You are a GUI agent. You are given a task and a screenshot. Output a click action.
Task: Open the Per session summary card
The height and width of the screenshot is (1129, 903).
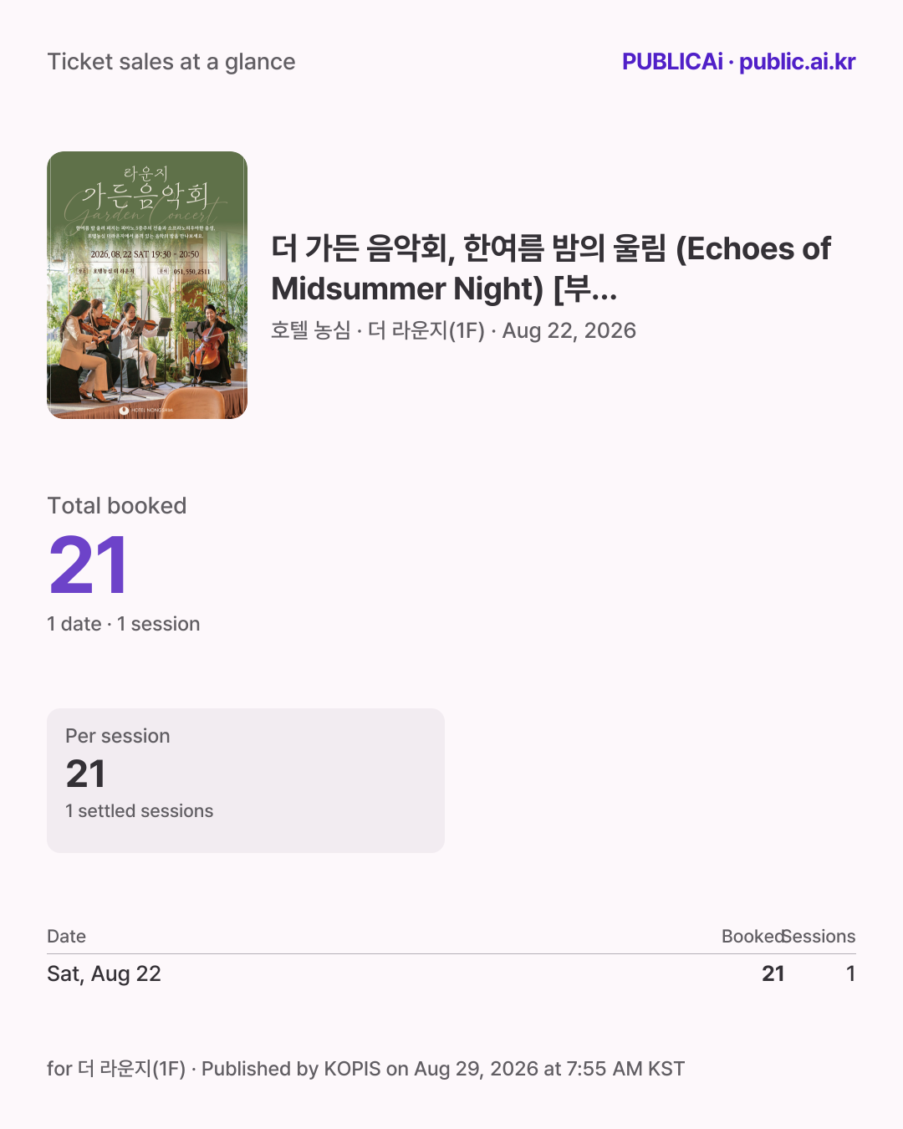pyautogui.click(x=246, y=780)
